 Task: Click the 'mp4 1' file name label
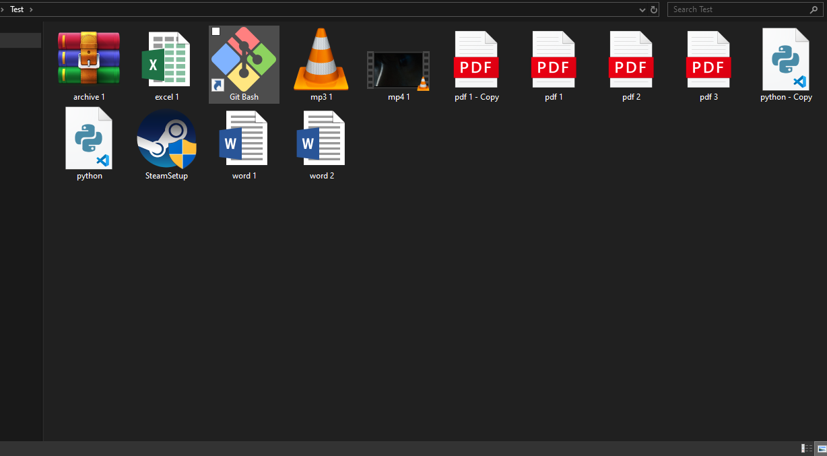point(399,97)
